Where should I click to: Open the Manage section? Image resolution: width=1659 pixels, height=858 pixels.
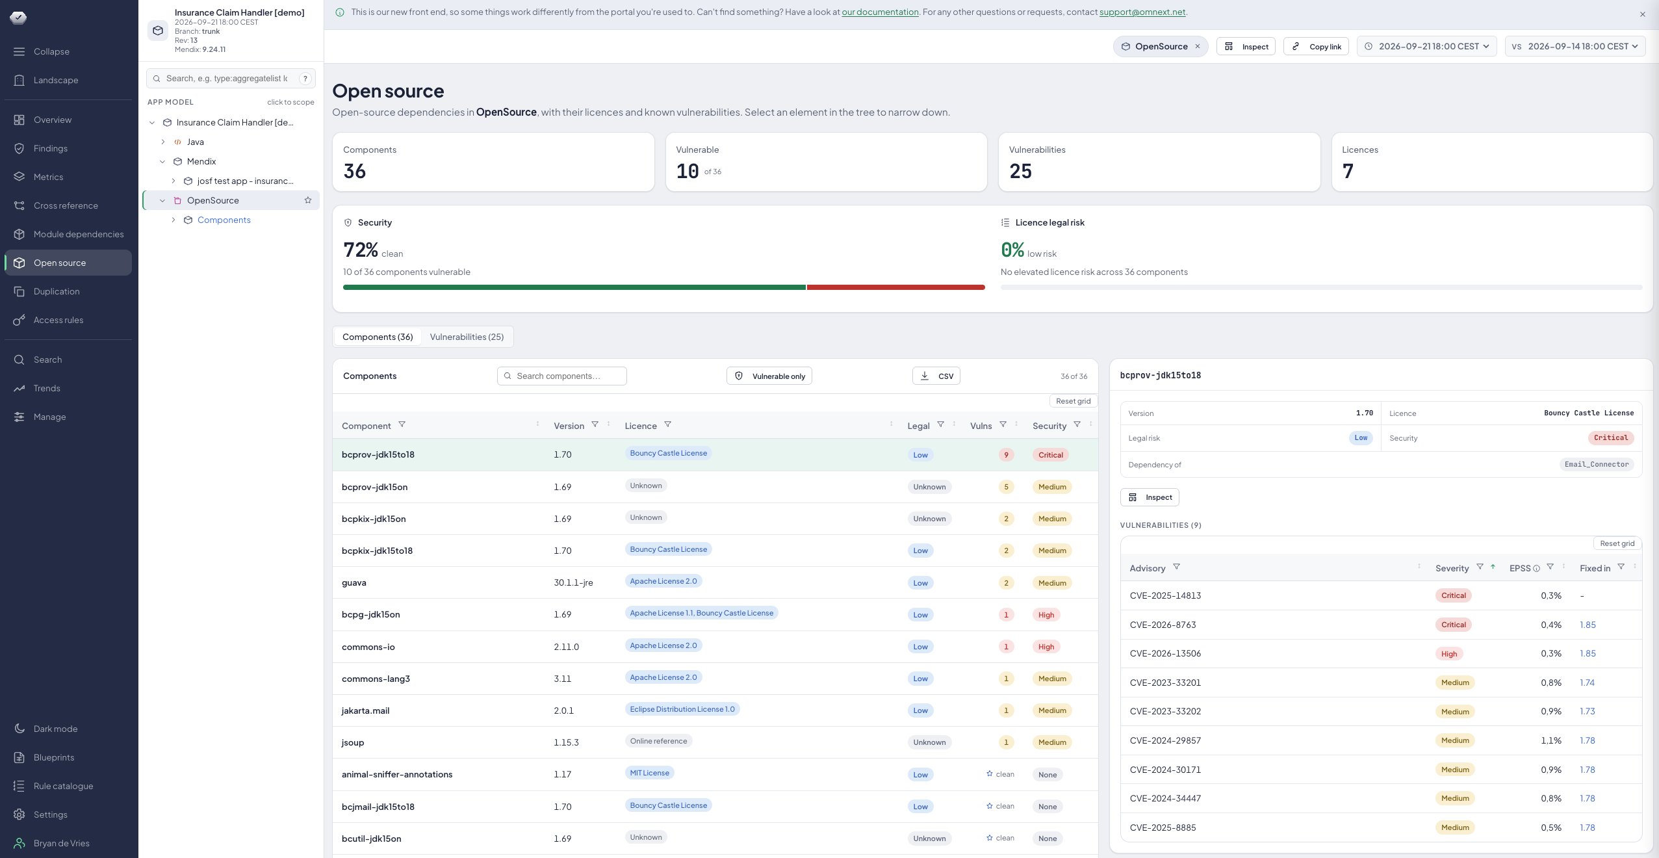tap(68, 417)
